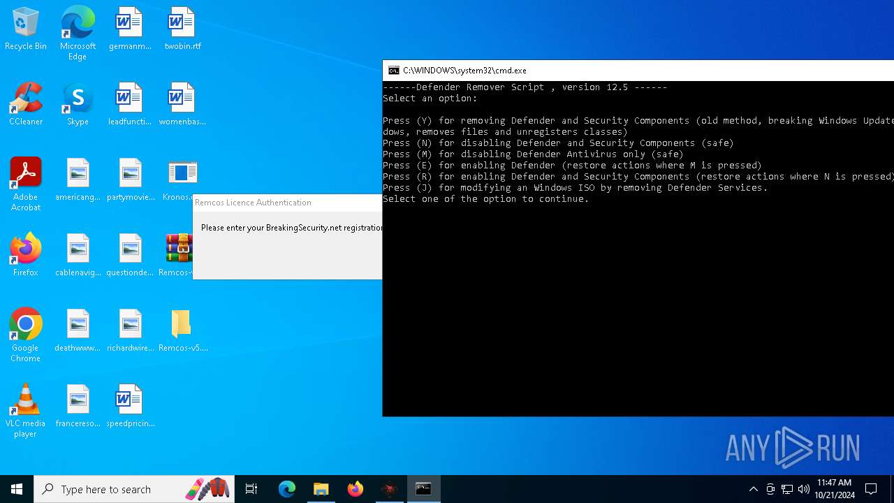Click the 'Press (J)' ISO option line
Screen dimensions: 894x503
575,188
